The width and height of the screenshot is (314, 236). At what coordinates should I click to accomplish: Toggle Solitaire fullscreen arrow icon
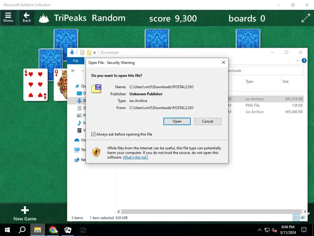coord(306,18)
